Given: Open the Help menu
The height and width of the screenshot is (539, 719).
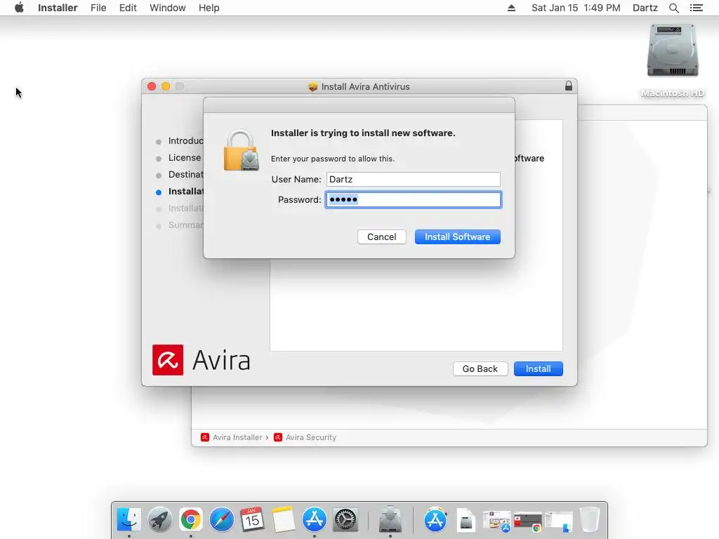Looking at the screenshot, I should point(209,8).
